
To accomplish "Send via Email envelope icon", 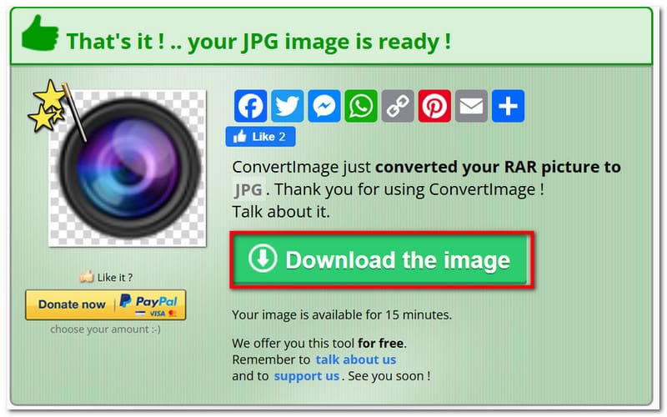I will [x=471, y=106].
